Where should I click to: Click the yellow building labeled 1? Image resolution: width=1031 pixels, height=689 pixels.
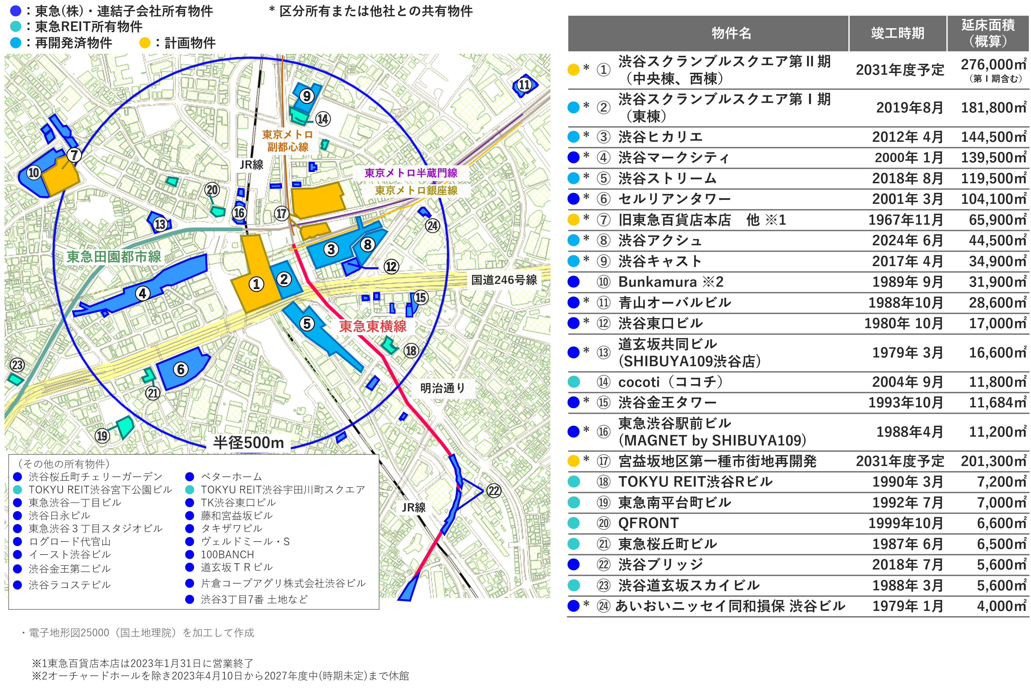coord(256,284)
